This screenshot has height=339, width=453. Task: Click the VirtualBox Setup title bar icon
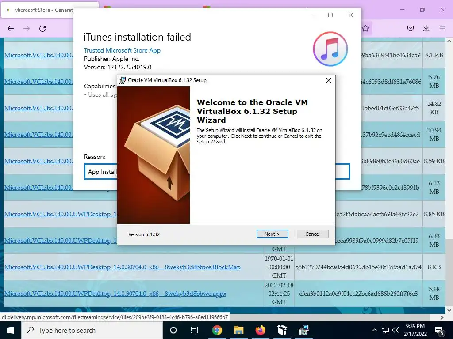(123, 80)
